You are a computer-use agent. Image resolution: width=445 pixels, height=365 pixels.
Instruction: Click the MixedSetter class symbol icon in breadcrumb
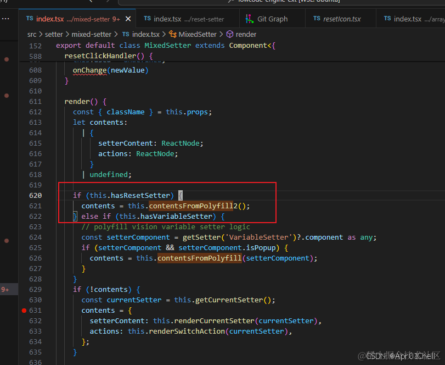click(x=172, y=35)
